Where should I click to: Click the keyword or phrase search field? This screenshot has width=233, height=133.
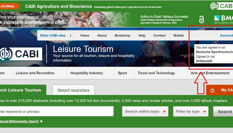click(x=57, y=111)
